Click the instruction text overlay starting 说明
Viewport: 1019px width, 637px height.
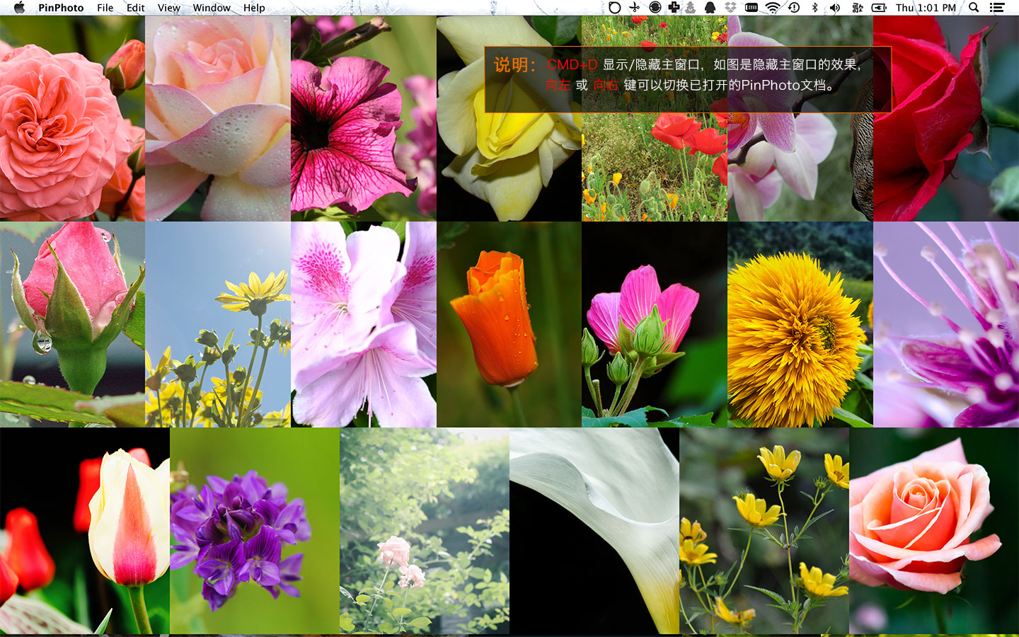(687, 79)
